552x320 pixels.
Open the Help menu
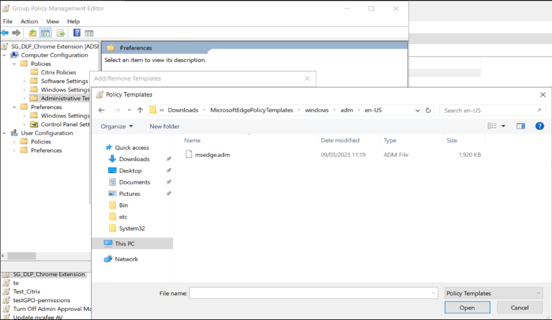(x=73, y=22)
